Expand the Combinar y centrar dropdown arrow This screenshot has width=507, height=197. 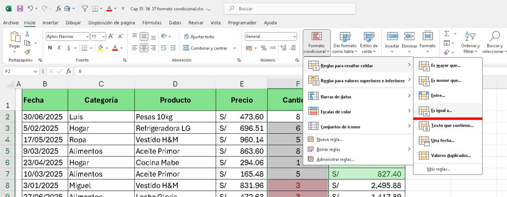(234, 48)
